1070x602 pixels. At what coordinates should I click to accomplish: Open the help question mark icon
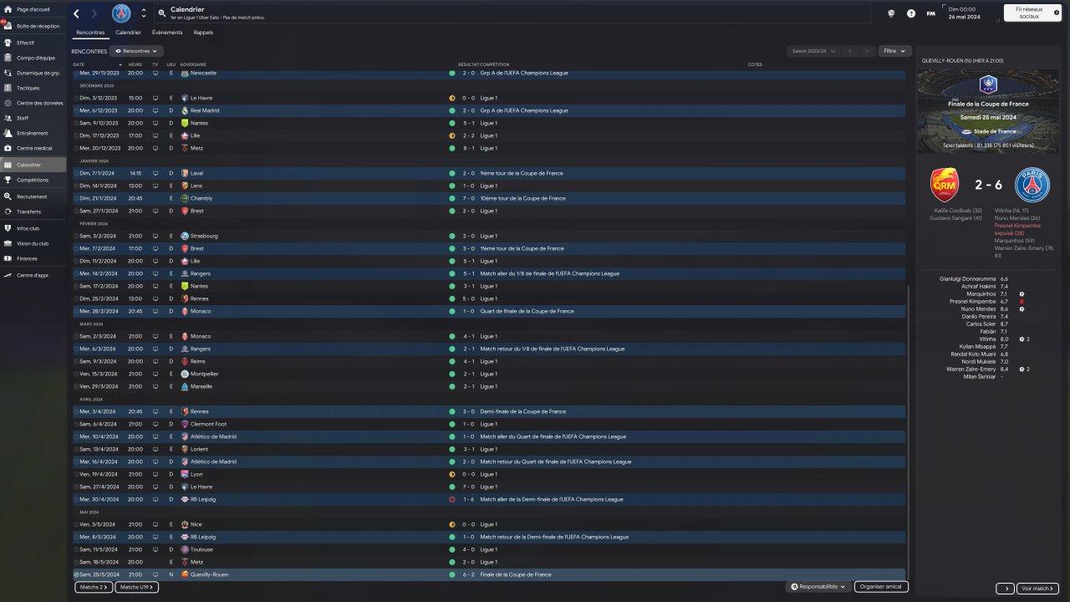[x=910, y=13]
